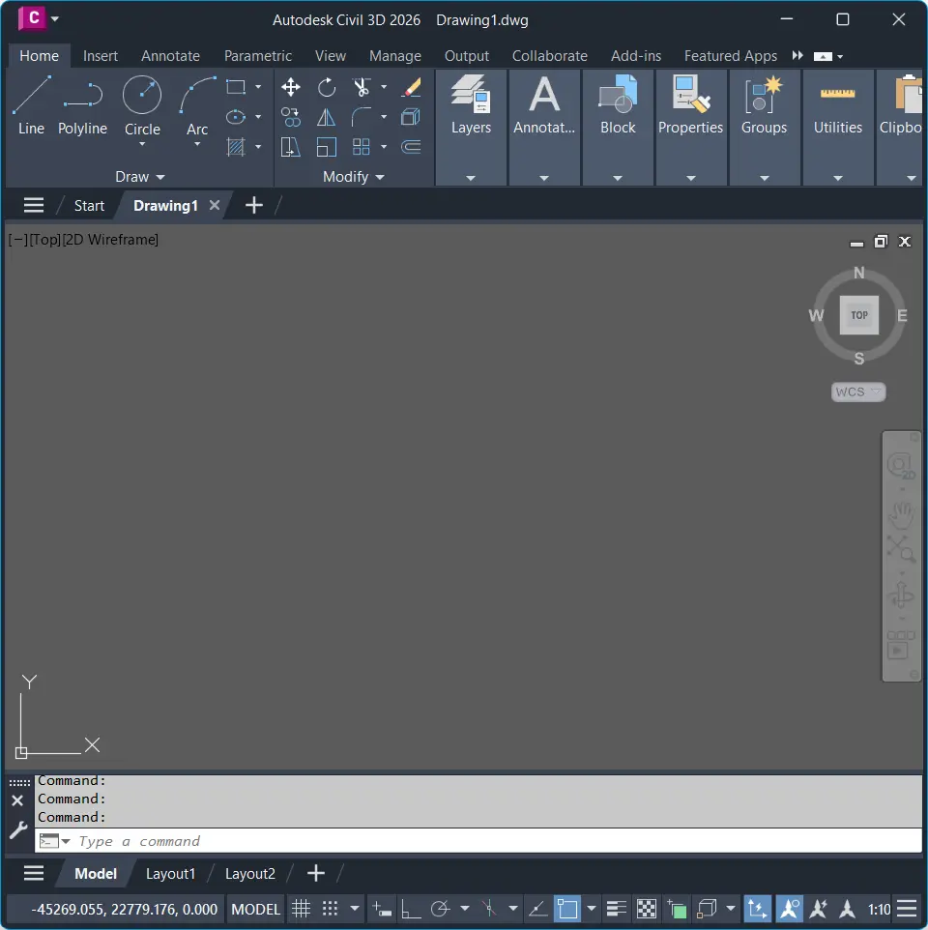Select the Fillet tool
Image resolution: width=928 pixels, height=930 pixels.
pyautogui.click(x=362, y=117)
